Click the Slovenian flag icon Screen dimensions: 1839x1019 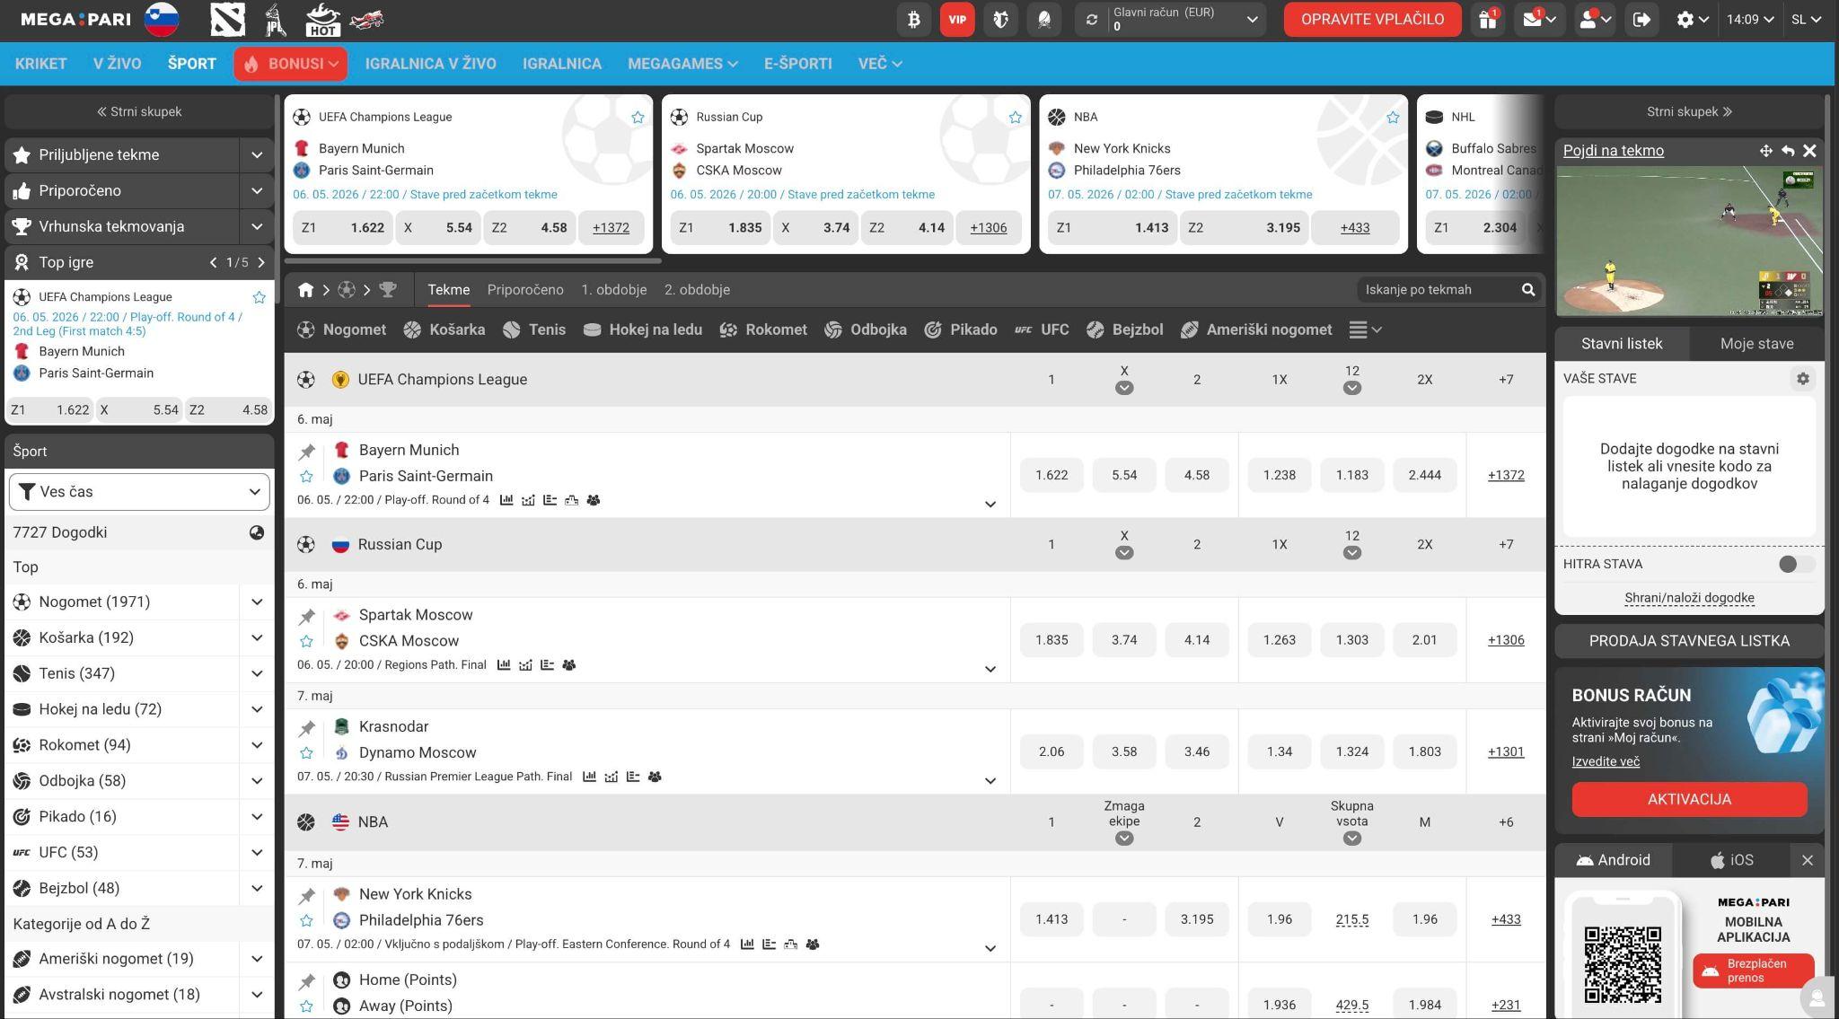click(x=162, y=19)
